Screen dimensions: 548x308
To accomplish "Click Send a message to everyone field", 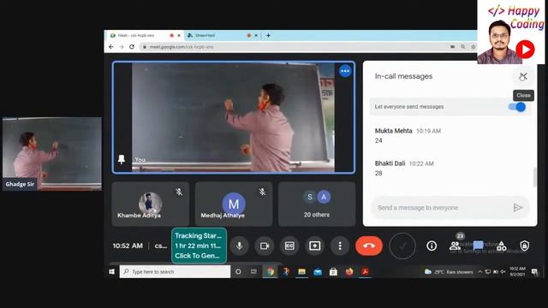I will [441, 208].
